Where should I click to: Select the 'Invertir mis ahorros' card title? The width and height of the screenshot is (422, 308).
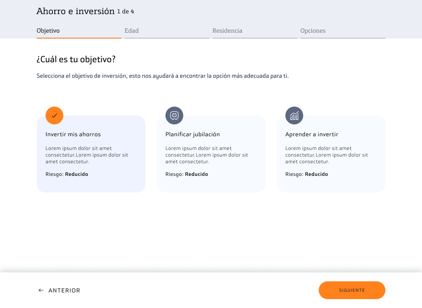point(73,134)
